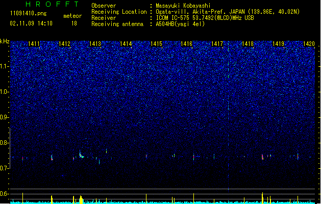Click the green dashed vertical line near 1417
The width and height of the screenshot is (321, 204).
(x=228, y=115)
